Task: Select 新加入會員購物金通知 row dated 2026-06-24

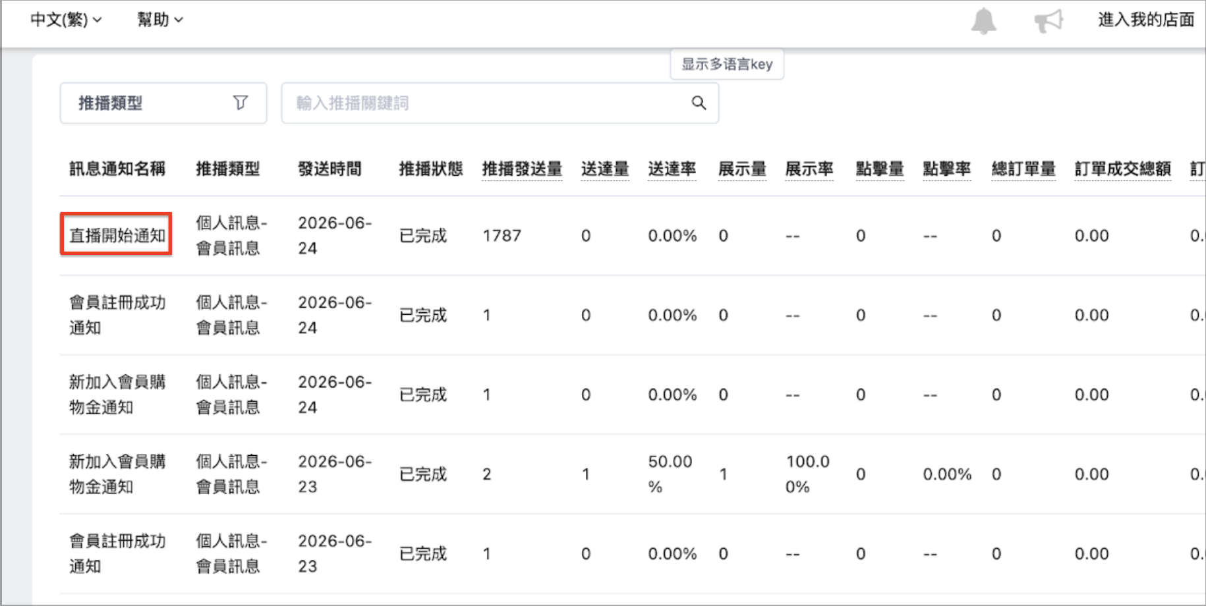Action: [x=633, y=395]
